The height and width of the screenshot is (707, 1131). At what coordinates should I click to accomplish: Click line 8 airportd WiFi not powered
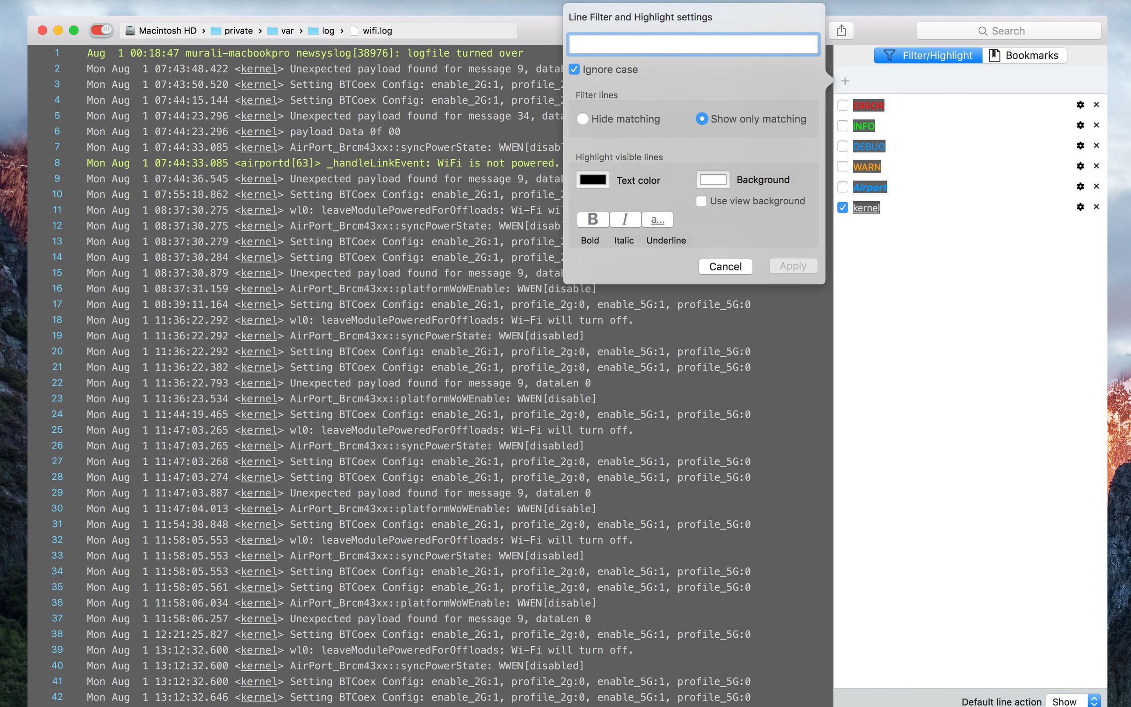(322, 163)
